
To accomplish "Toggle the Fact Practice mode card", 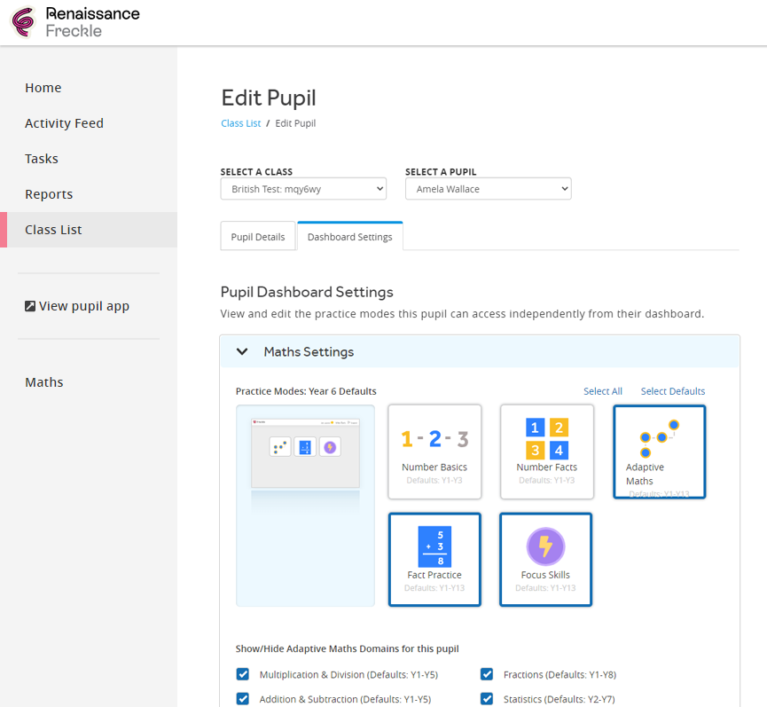I will click(434, 559).
